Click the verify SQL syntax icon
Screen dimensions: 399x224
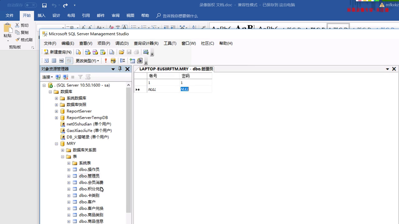[113, 61]
